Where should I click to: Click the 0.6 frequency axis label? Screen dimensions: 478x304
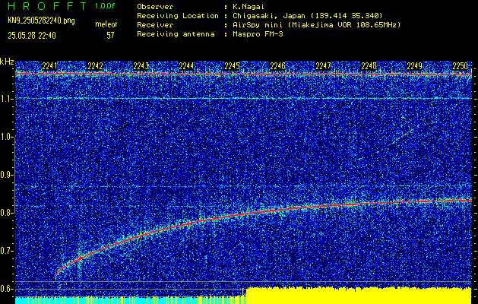[x=7, y=289]
